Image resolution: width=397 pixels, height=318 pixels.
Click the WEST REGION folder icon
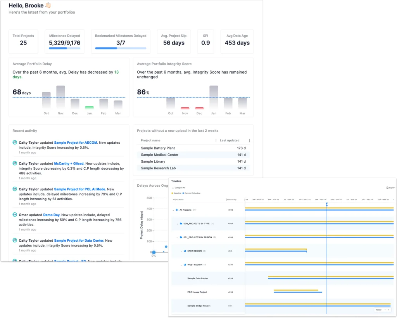185,265
